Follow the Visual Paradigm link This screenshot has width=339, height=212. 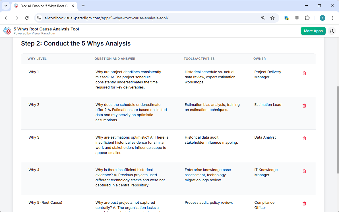click(43, 33)
